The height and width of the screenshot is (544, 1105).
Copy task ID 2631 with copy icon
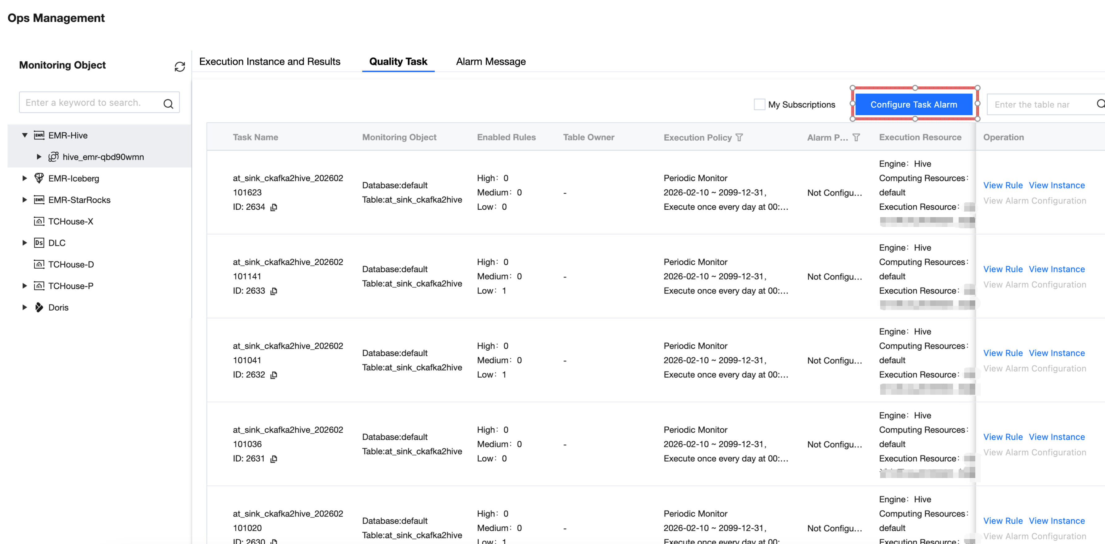(274, 459)
